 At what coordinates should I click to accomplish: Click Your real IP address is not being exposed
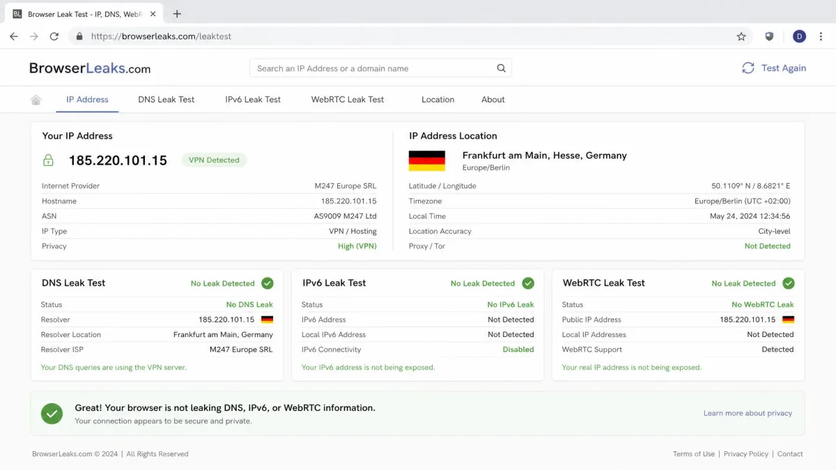[x=632, y=367]
